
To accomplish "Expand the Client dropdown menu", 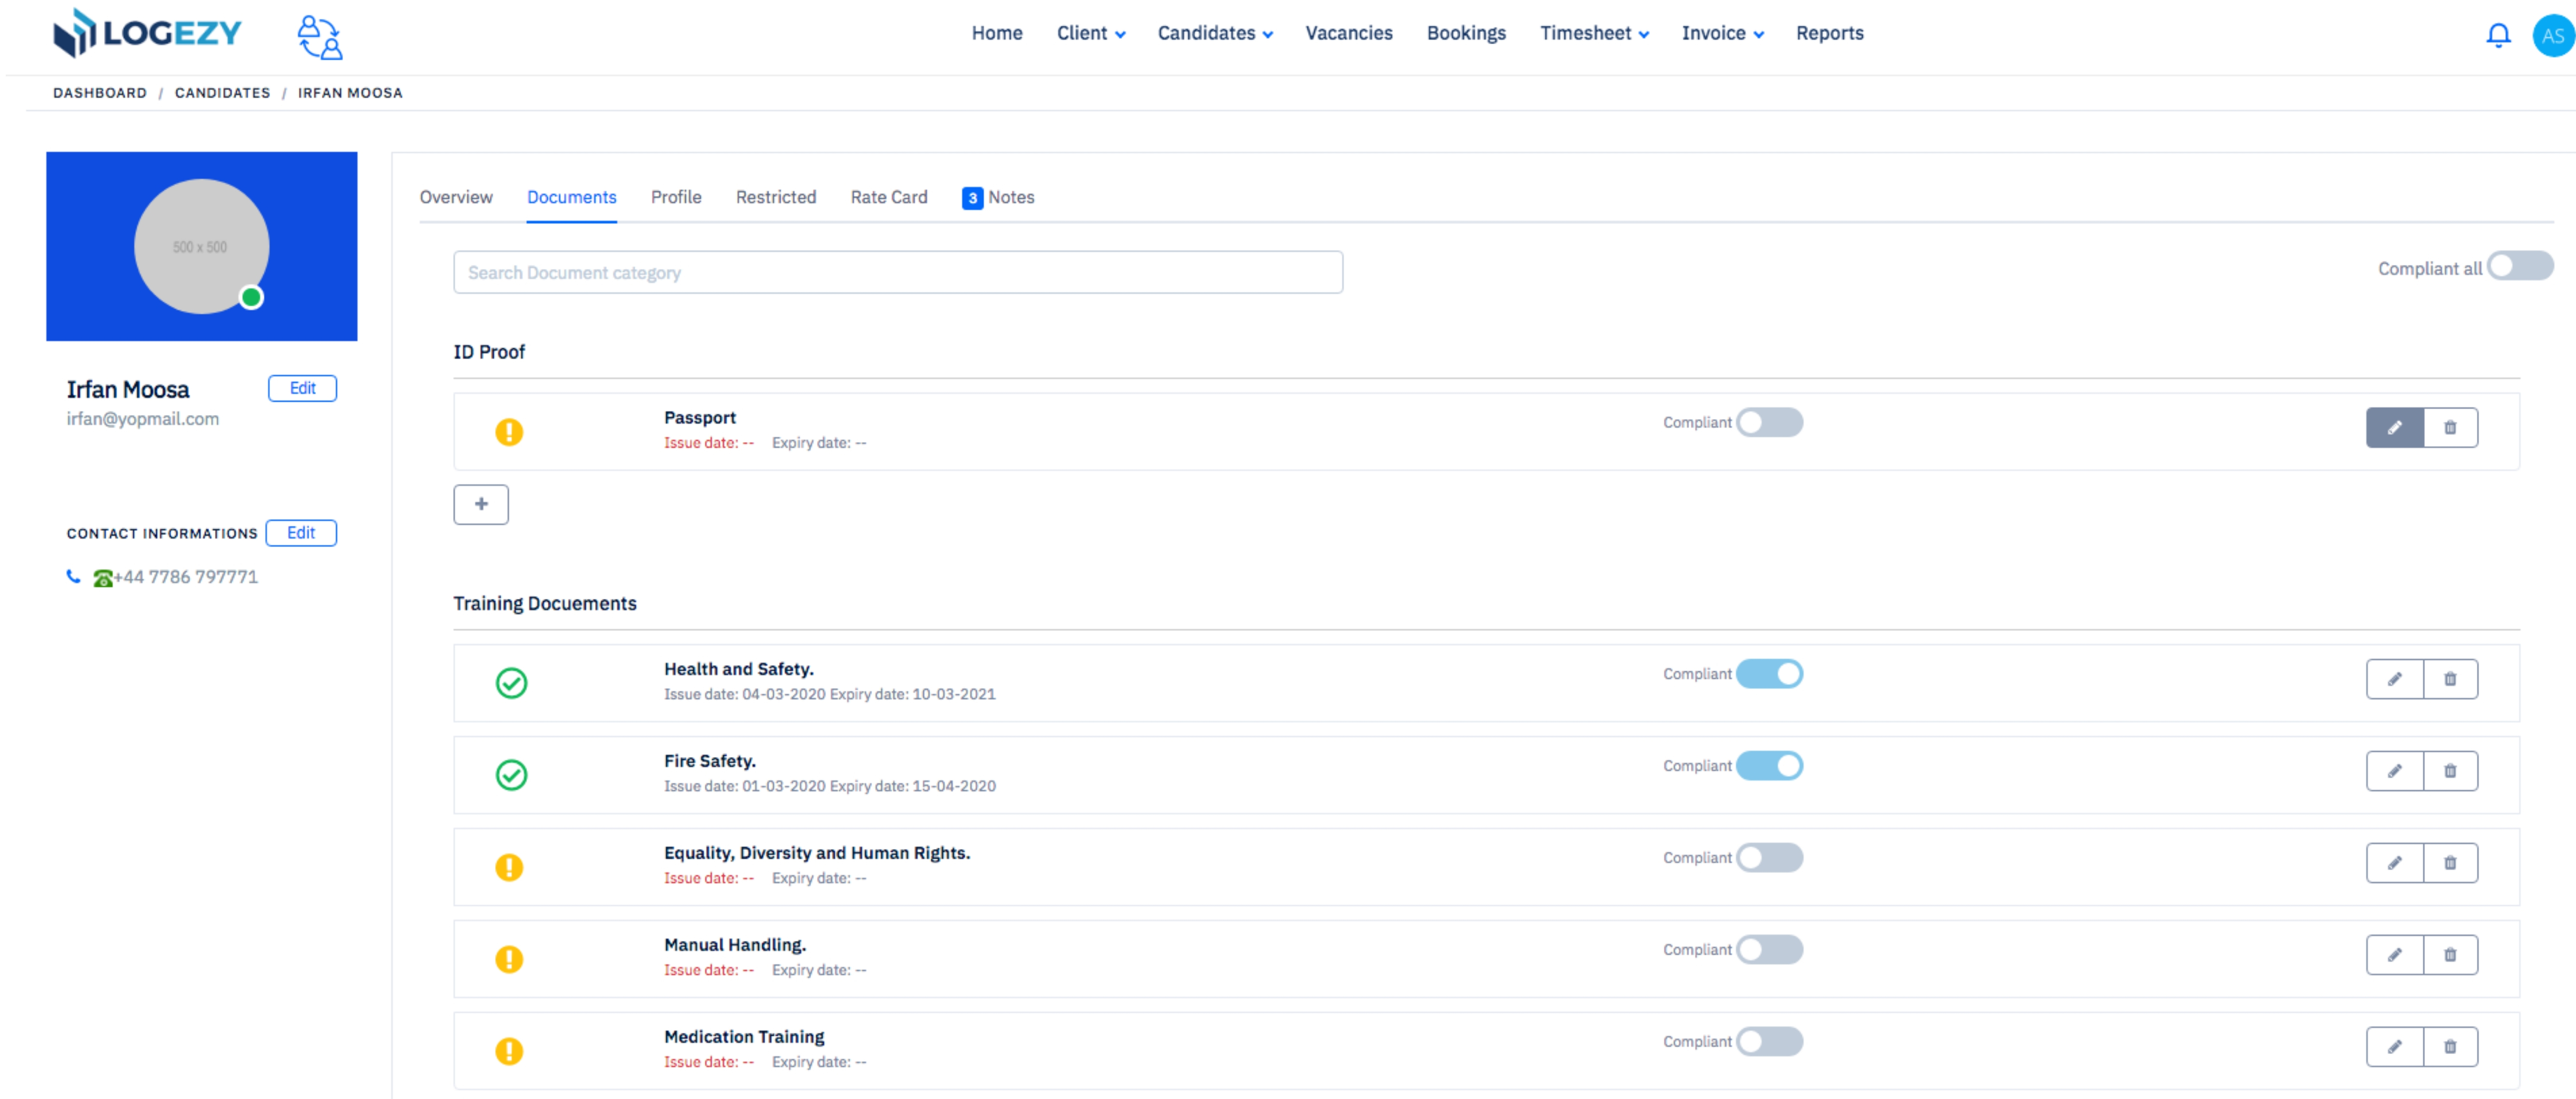I will 1091,33.
